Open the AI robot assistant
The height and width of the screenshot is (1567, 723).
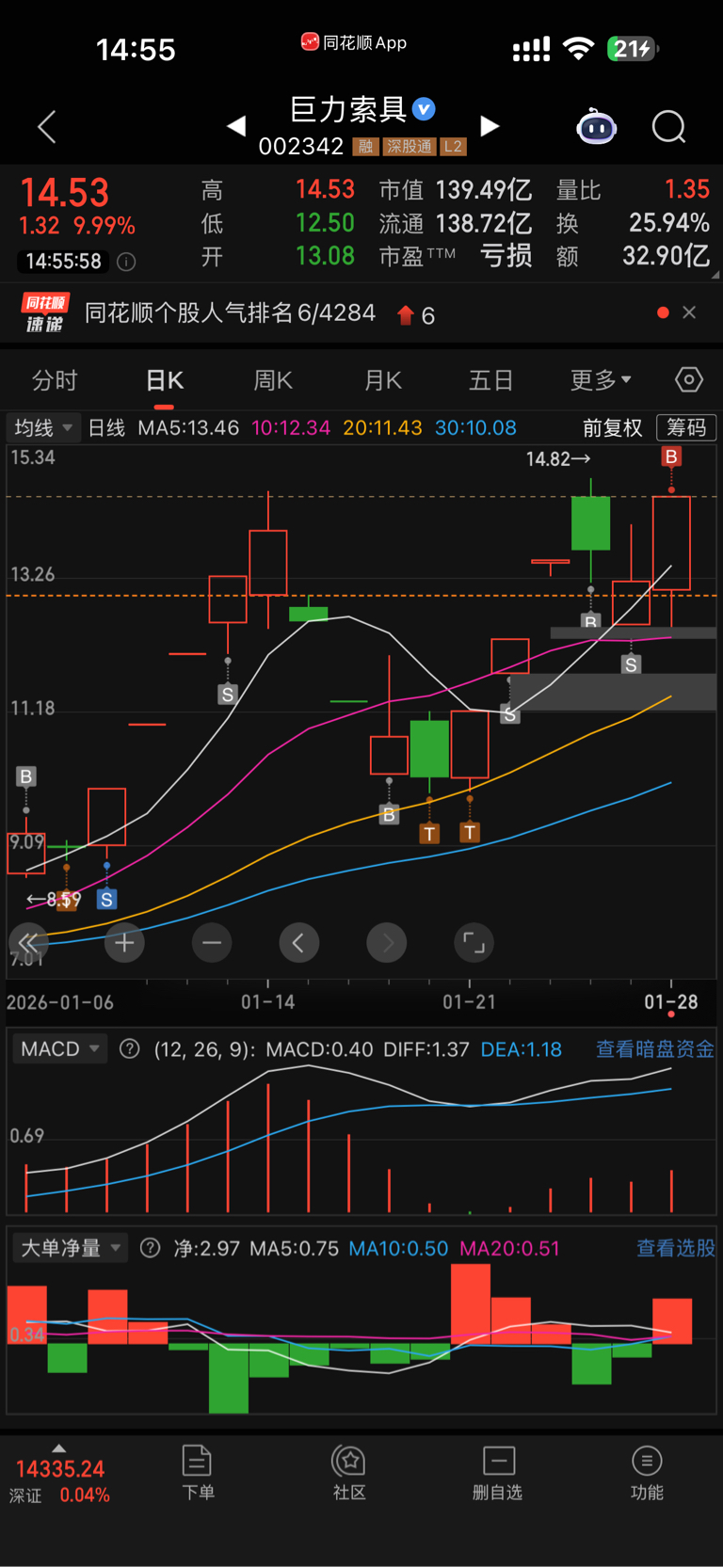[x=596, y=126]
